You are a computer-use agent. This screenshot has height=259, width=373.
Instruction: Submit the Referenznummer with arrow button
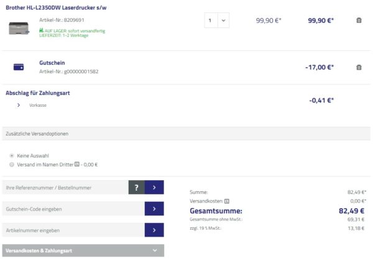point(154,188)
